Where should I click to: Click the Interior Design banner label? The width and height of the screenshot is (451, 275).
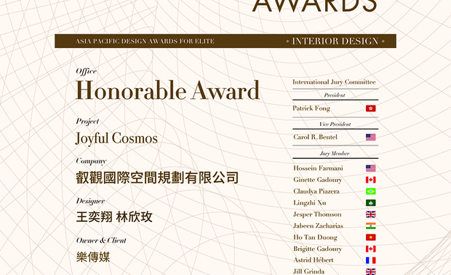(x=335, y=41)
